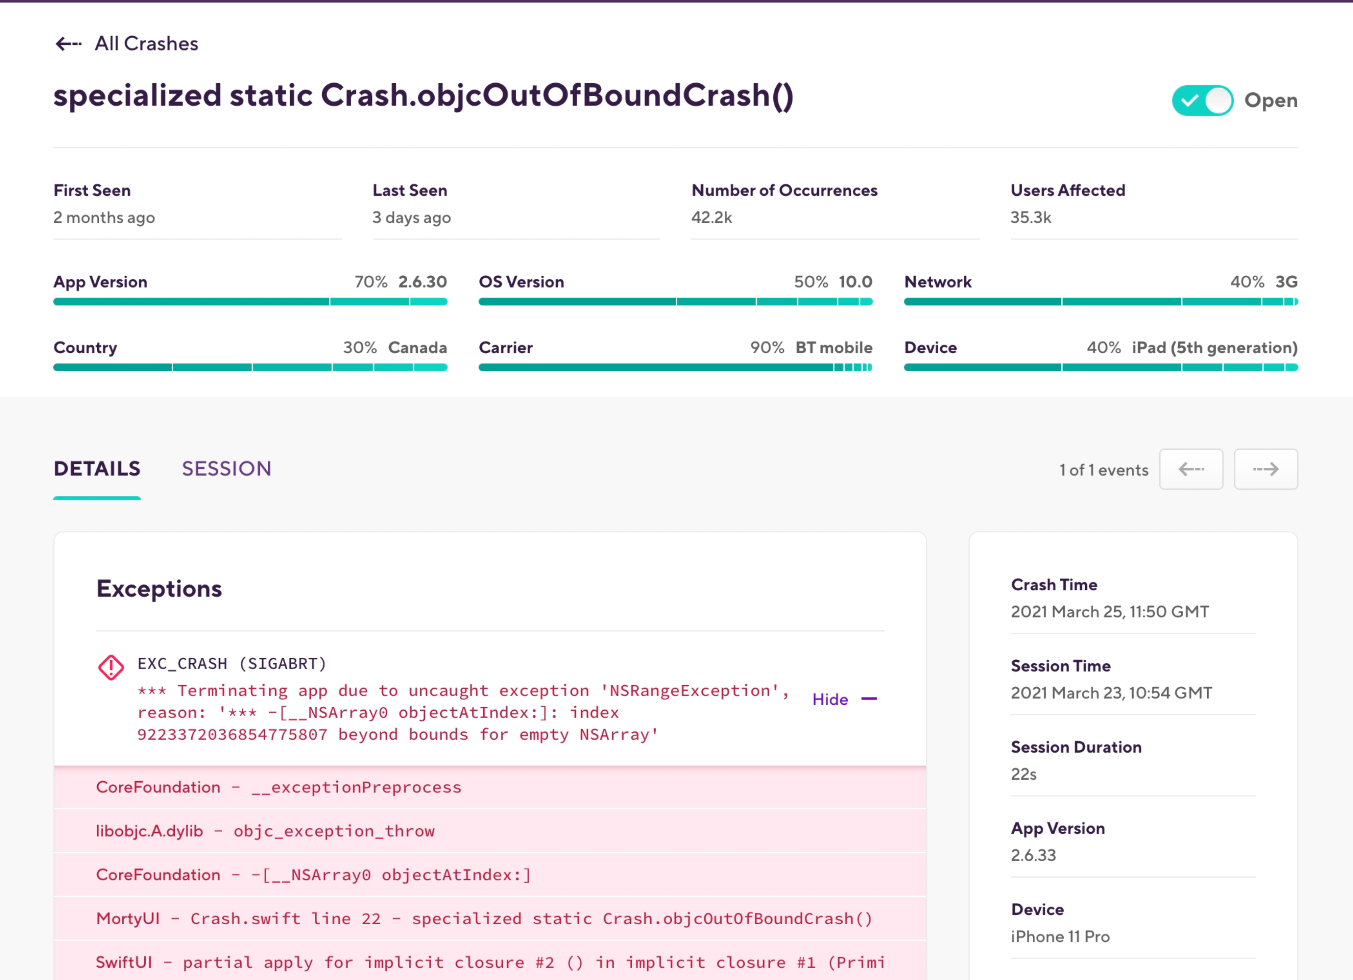Select the libobjc.A.dylib objc_exception_throw frame
The height and width of the screenshot is (980, 1353).
coord(265,831)
